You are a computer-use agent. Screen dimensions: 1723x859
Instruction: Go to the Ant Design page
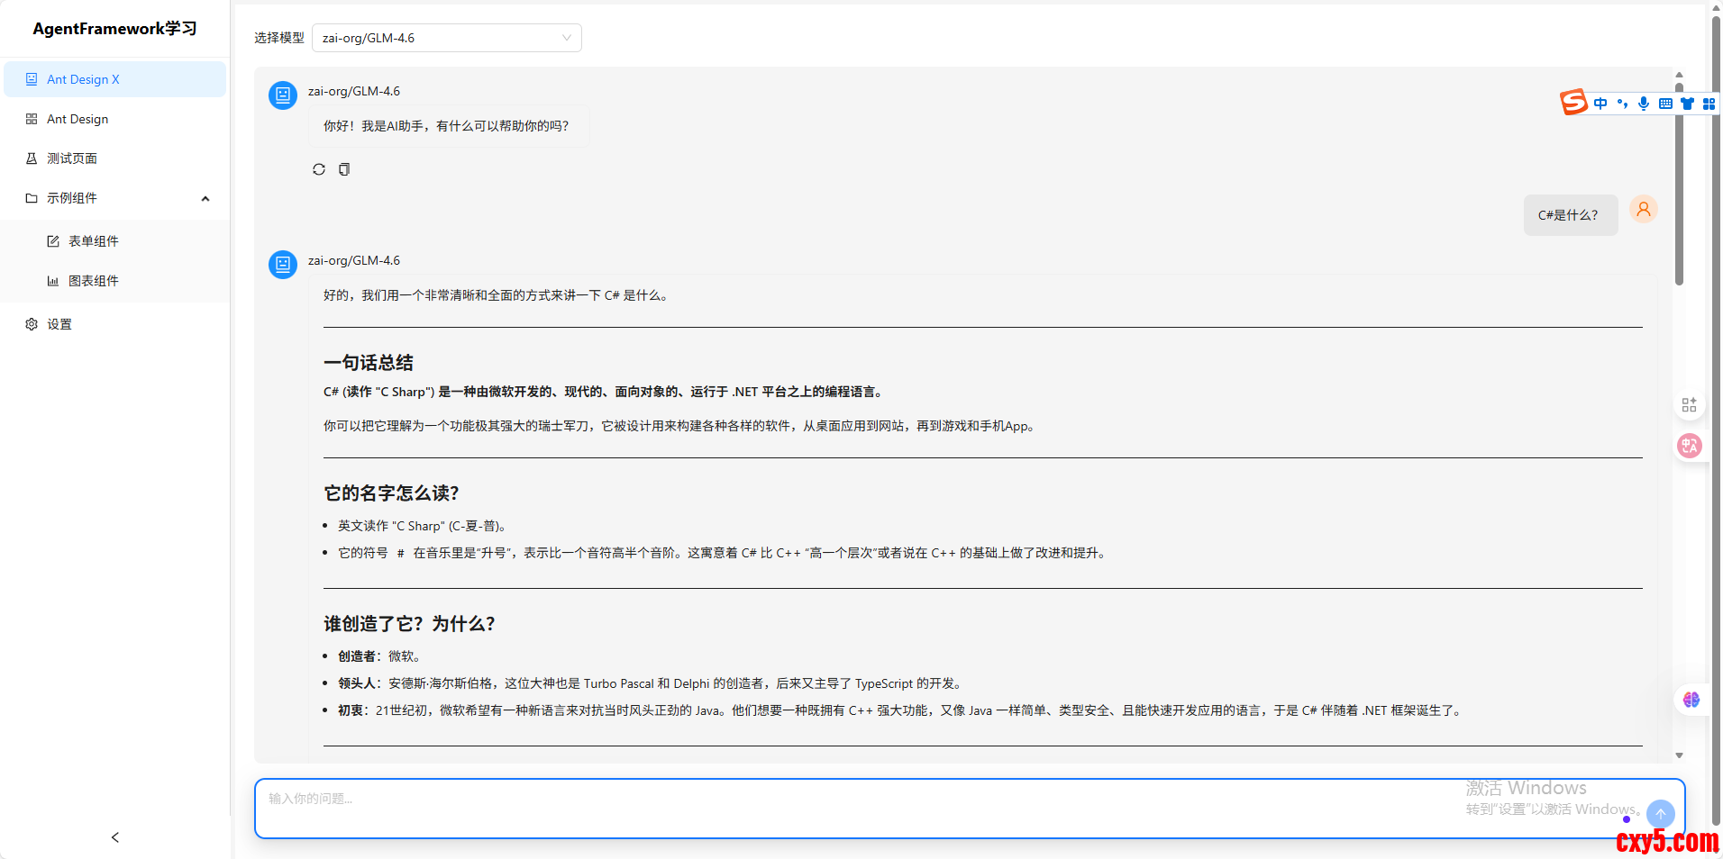pos(115,119)
